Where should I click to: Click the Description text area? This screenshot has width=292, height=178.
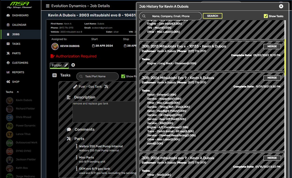pos(104,112)
